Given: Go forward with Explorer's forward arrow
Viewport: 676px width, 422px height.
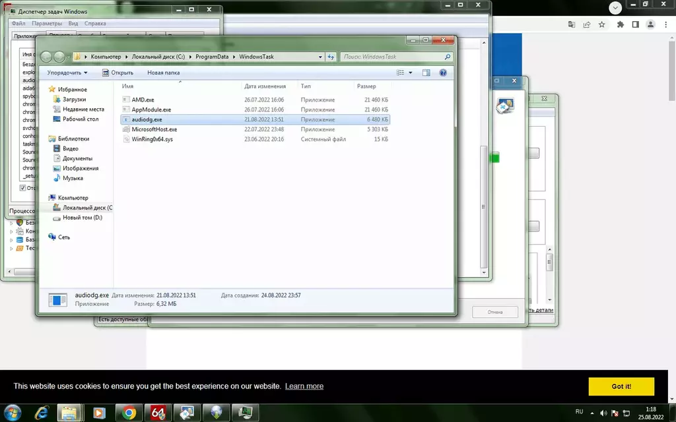Looking at the screenshot, I should point(59,57).
